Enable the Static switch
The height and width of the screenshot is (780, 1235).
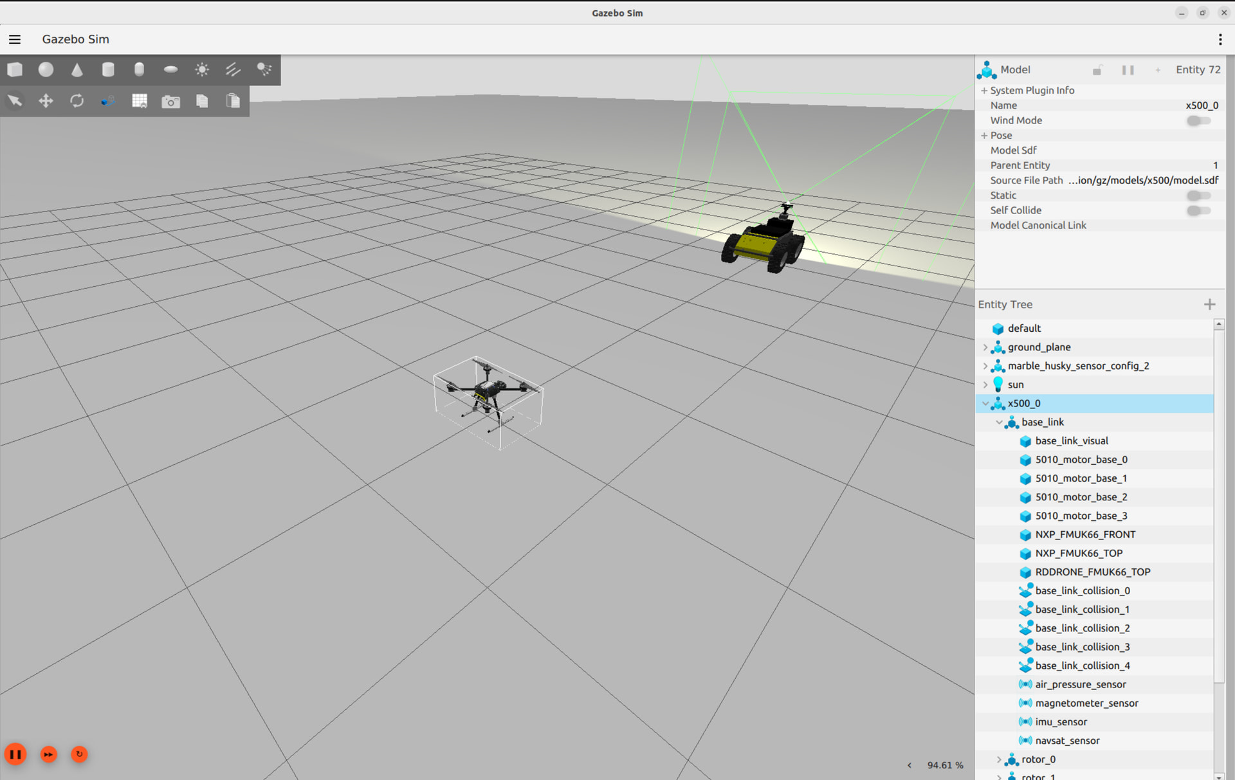1198,195
